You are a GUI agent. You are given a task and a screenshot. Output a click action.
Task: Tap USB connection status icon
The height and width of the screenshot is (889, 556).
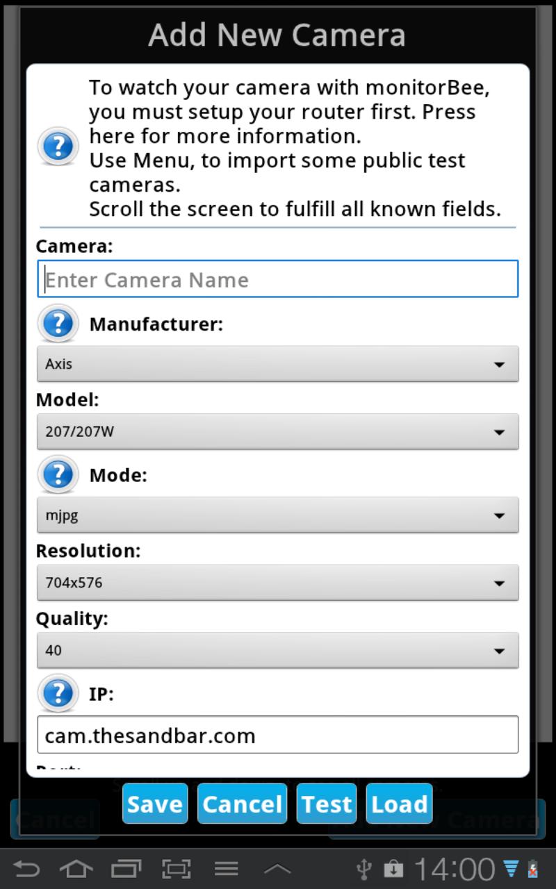[x=364, y=869]
